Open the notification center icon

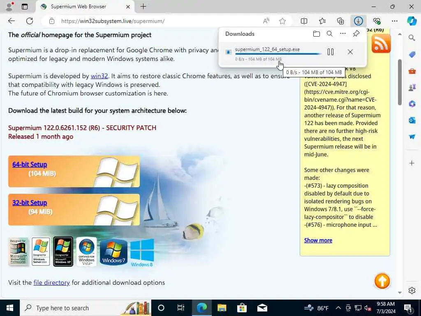[x=408, y=308]
